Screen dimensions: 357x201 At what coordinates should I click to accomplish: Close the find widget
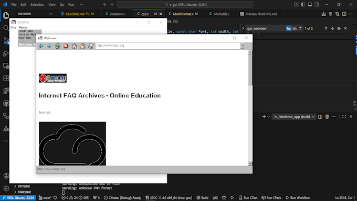pyautogui.click(x=345, y=28)
